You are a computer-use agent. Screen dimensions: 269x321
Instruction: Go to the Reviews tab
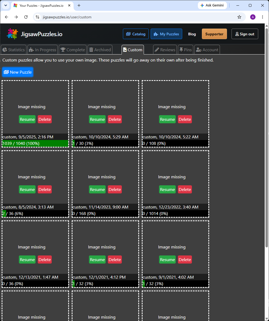click(x=165, y=50)
